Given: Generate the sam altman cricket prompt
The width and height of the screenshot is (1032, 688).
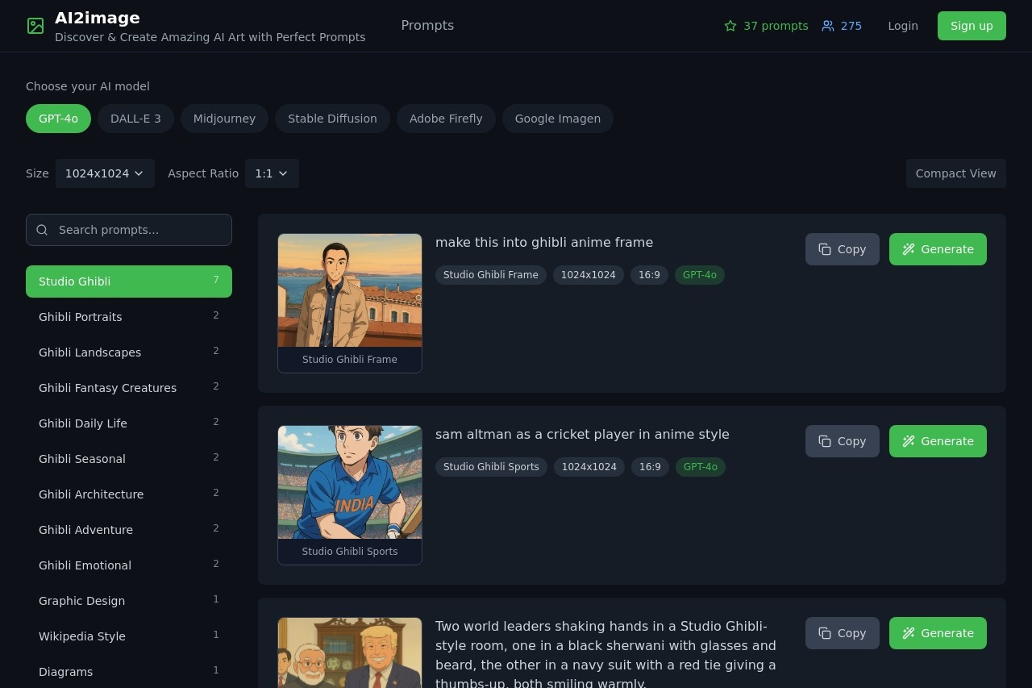Looking at the screenshot, I should (938, 441).
